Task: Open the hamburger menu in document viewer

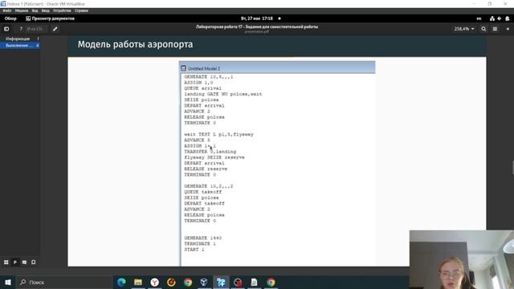Action: pos(495,29)
